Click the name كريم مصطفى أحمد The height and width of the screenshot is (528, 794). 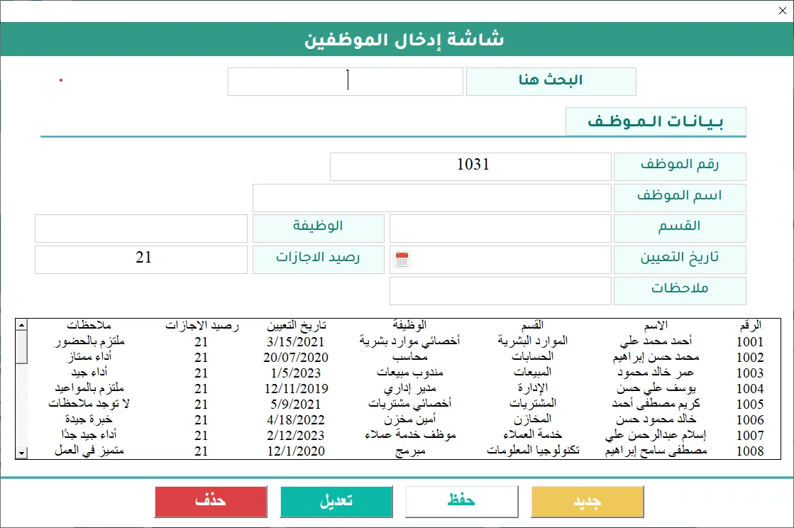coord(656,404)
